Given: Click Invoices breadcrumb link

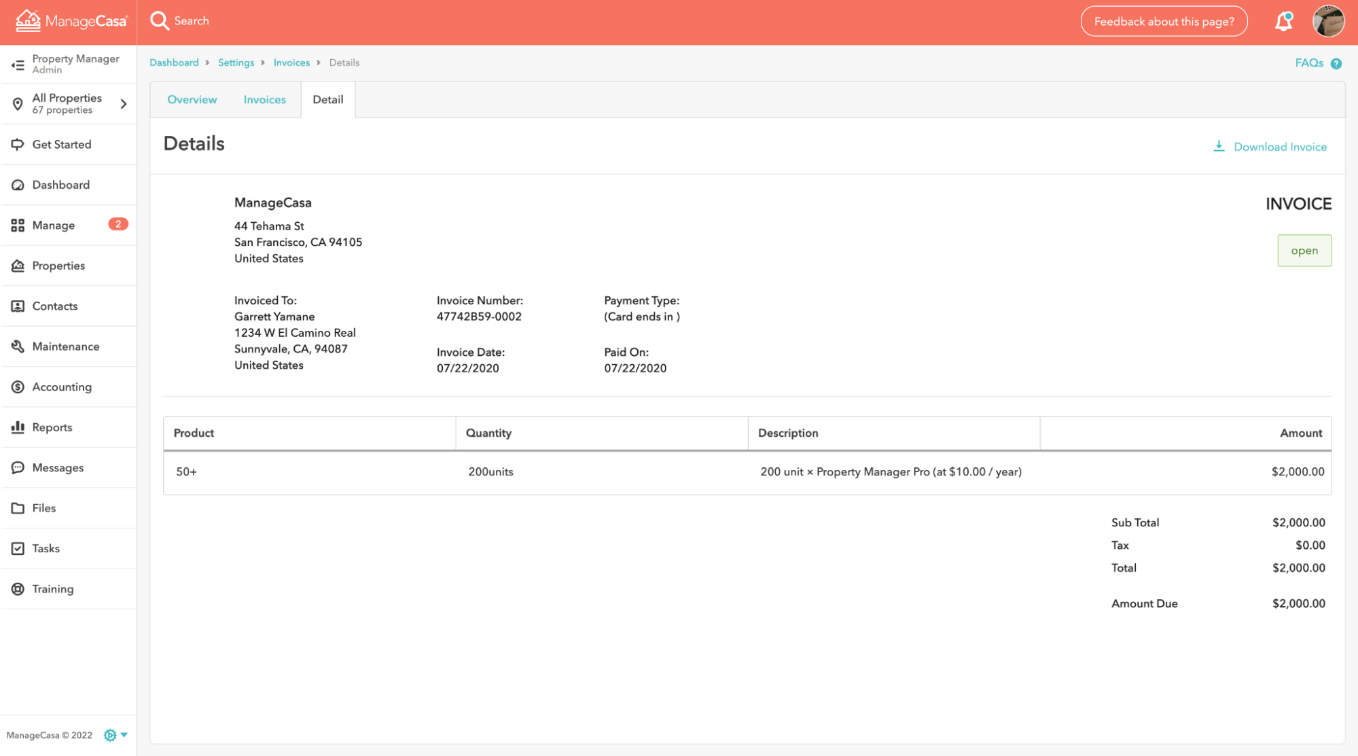Looking at the screenshot, I should pos(291,62).
